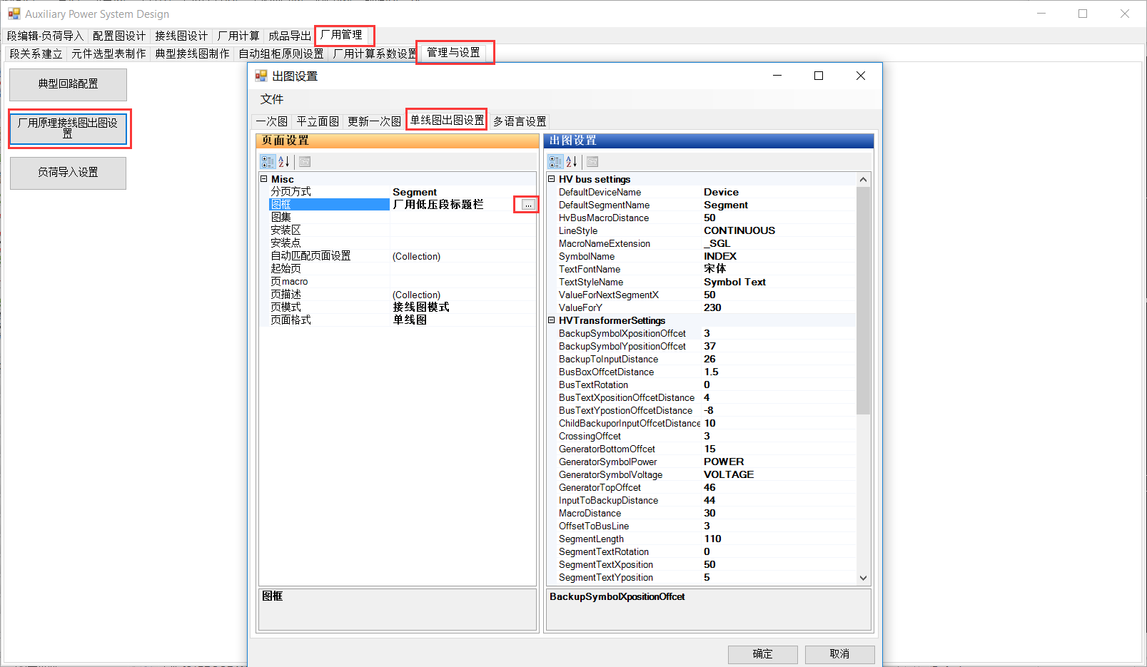Click the 出图设置 grid scrollbar thumb
The height and width of the screenshot is (667, 1147).
[863, 300]
